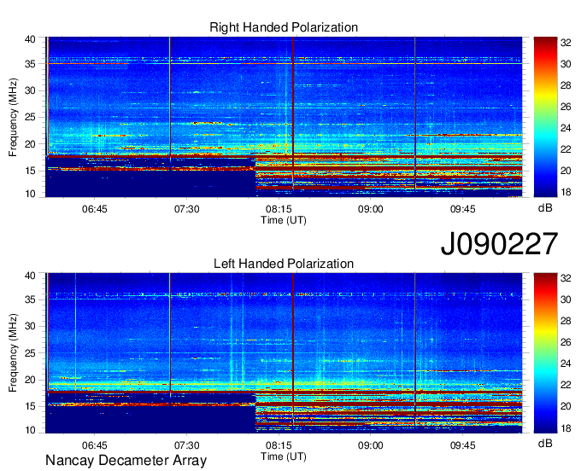Click 20 frequency tick of Right Handed plot

click(x=30, y=144)
